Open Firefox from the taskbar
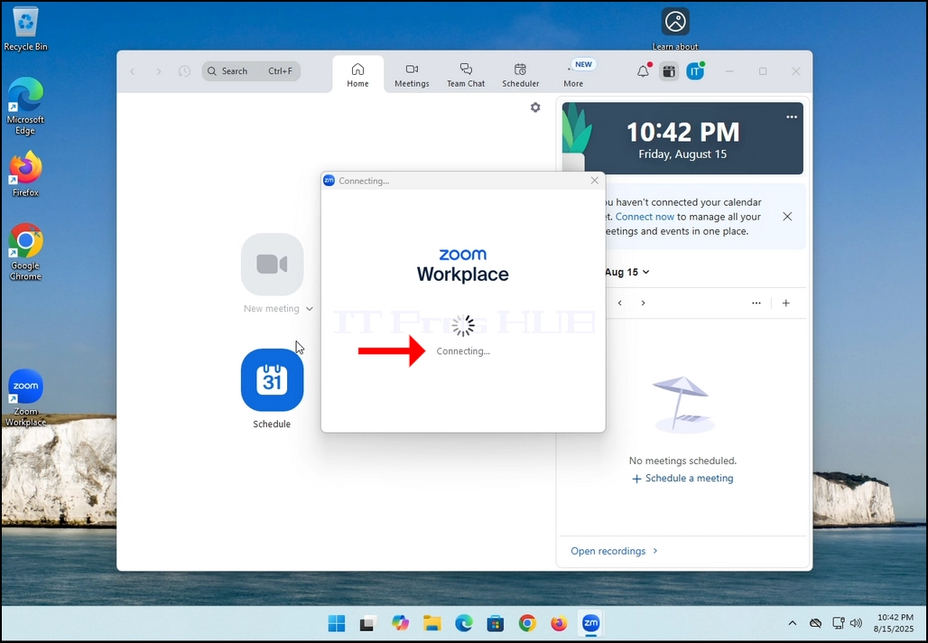The image size is (928, 643). (559, 623)
